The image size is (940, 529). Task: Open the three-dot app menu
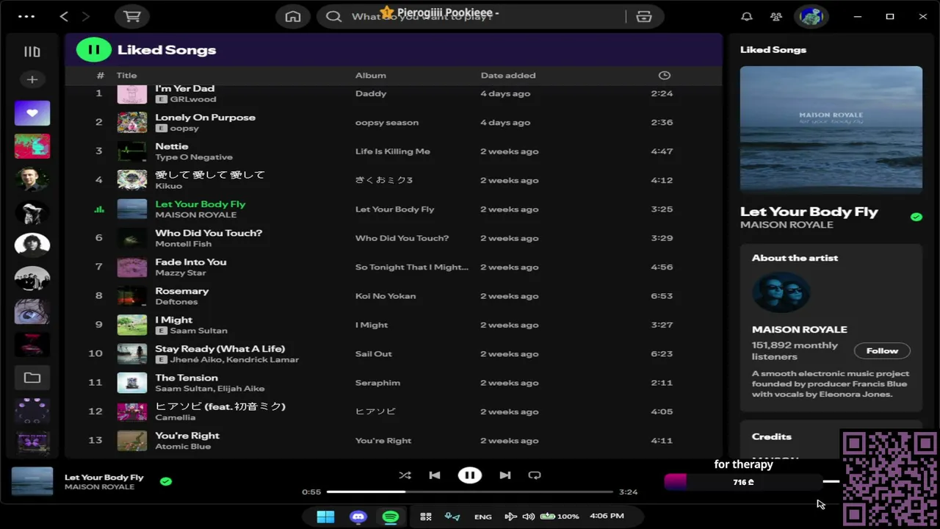pyautogui.click(x=26, y=16)
